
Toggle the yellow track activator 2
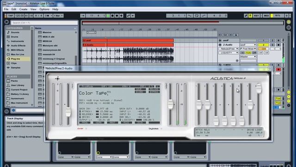(263, 45)
